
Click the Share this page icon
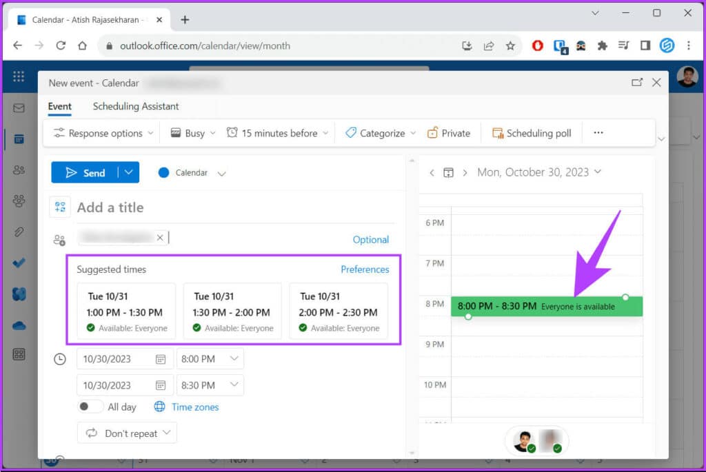point(489,45)
